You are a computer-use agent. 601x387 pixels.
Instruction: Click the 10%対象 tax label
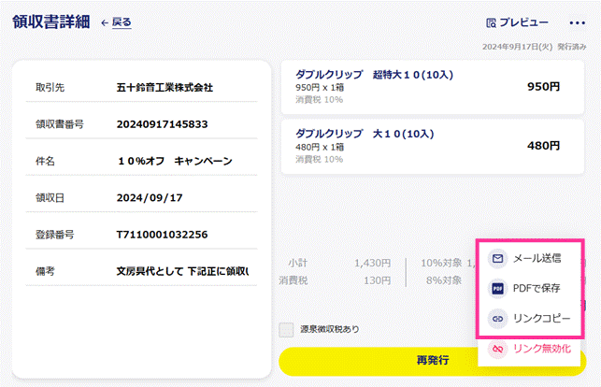point(441,263)
